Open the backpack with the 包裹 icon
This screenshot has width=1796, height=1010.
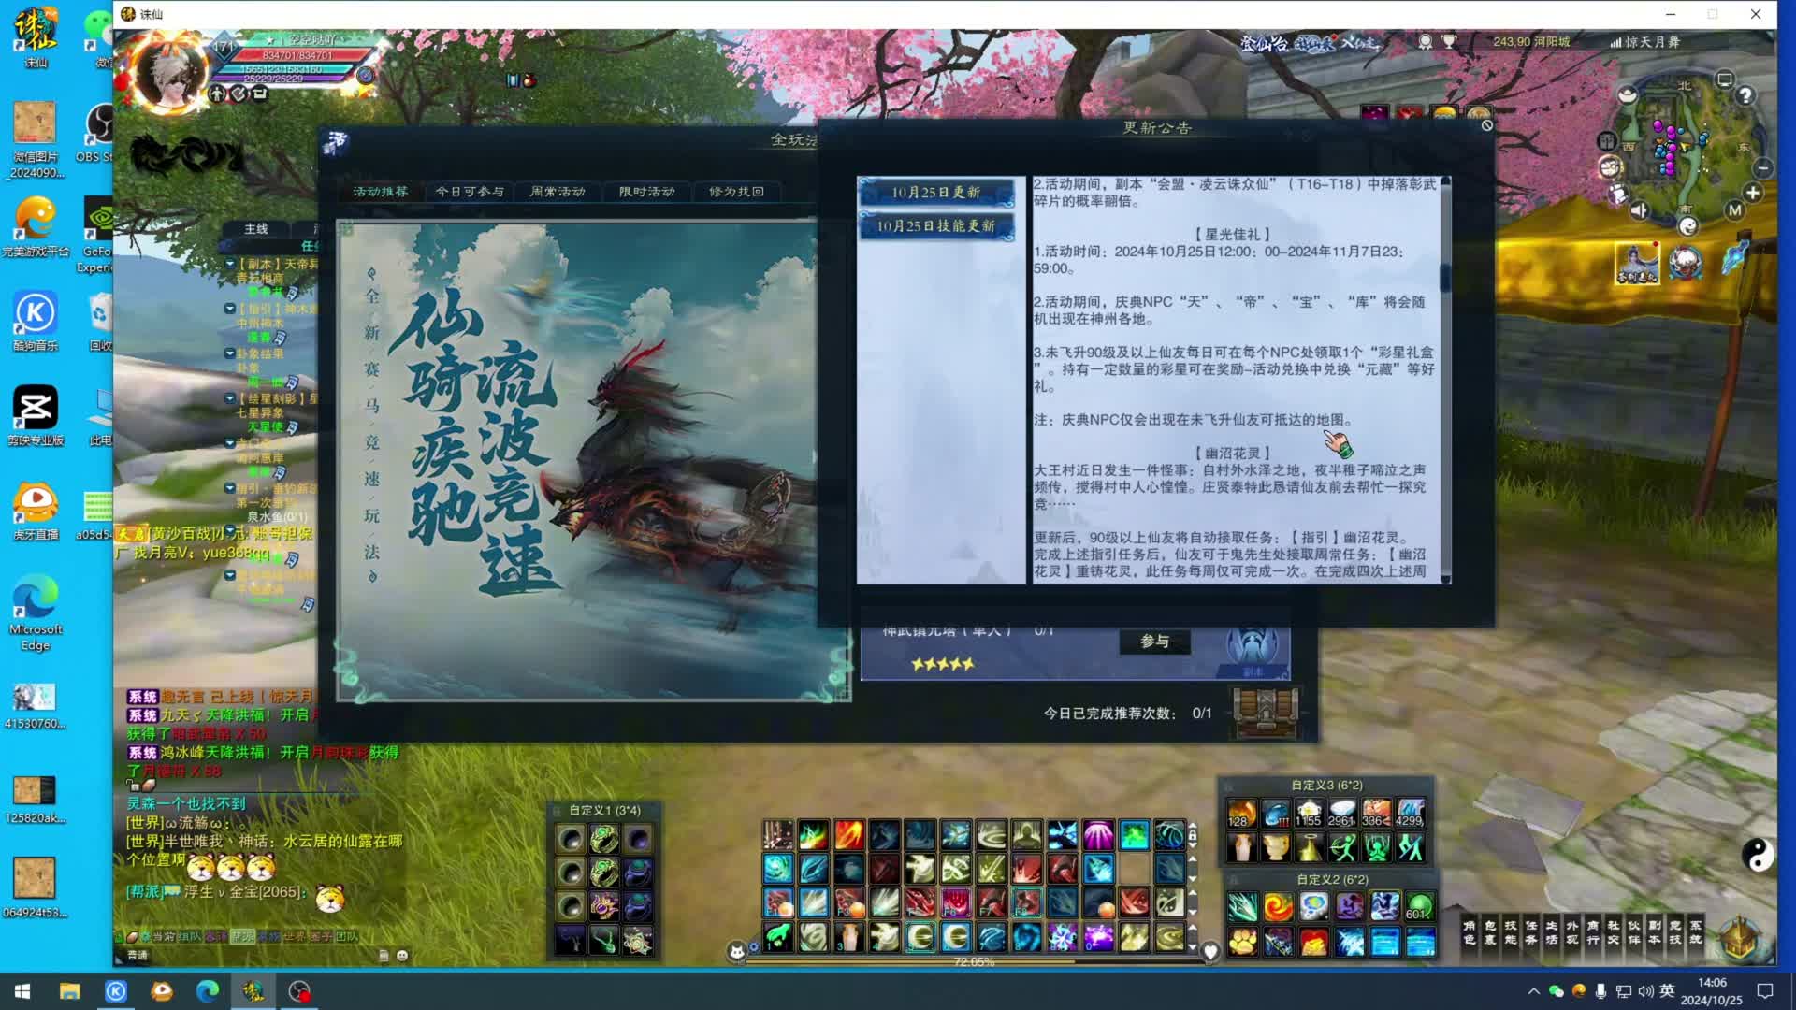[x=1489, y=931]
